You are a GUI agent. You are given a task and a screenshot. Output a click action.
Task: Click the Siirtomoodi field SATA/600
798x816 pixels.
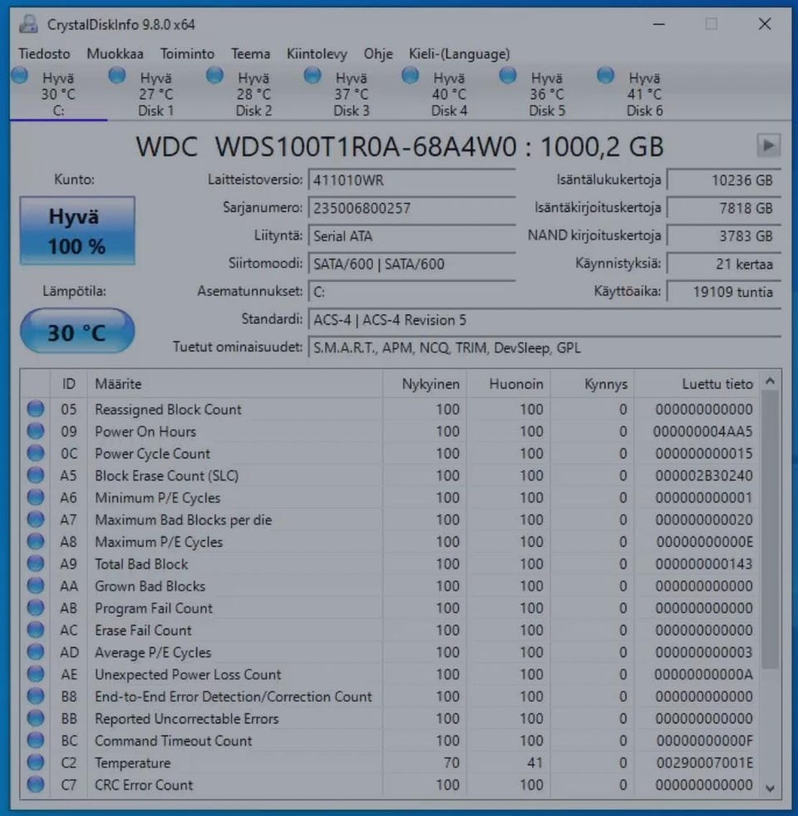[x=411, y=264]
